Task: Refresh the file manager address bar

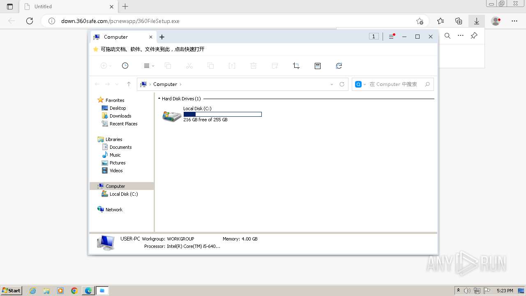Action: pyautogui.click(x=342, y=84)
